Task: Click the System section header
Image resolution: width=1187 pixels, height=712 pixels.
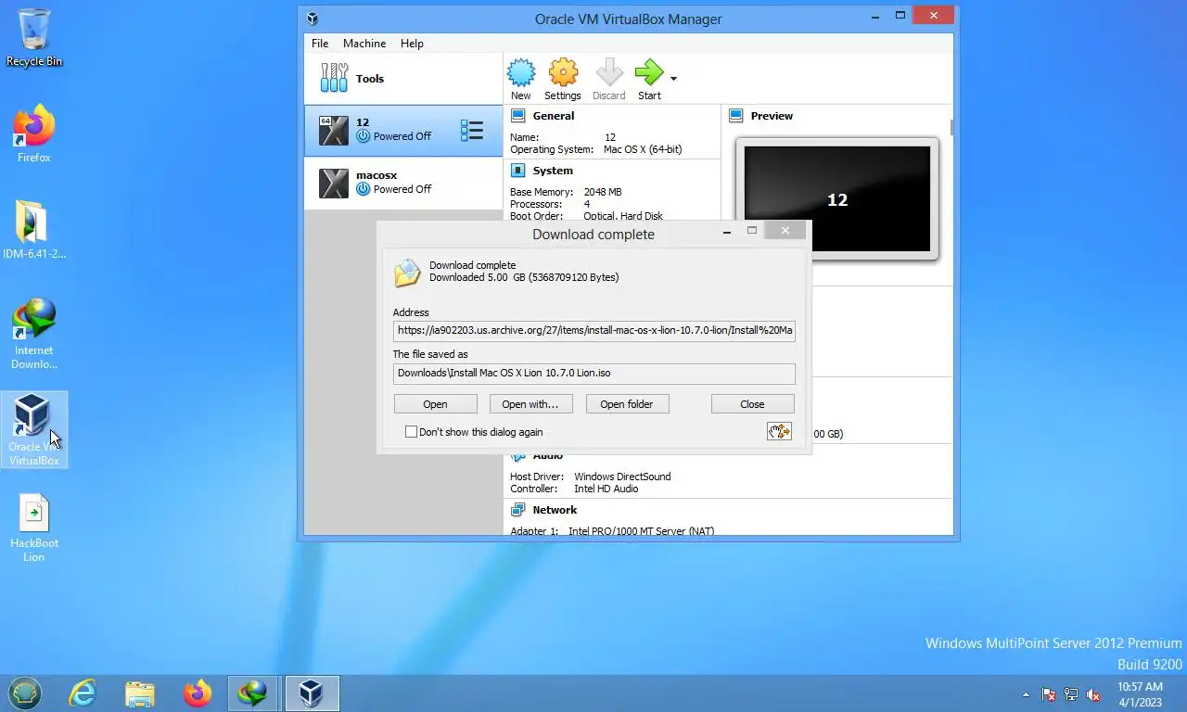Action: coord(553,171)
